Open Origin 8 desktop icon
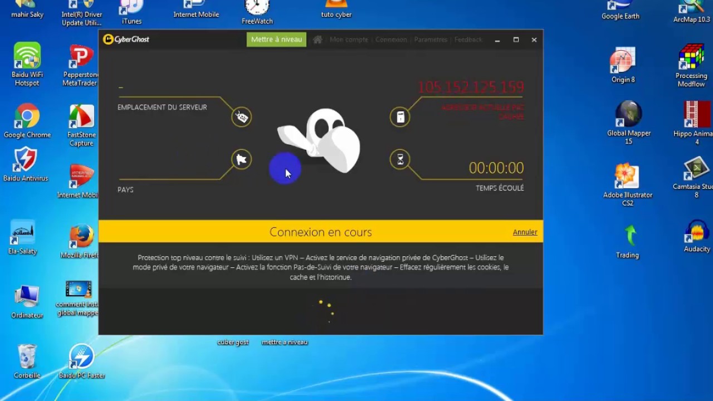The image size is (713, 401). coord(623,66)
